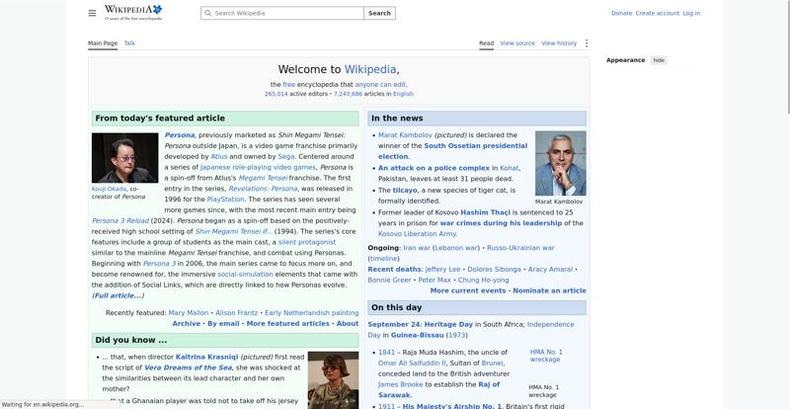Click the 'silent protagonist' link
Screen dimensions: 790x409
pos(307,242)
